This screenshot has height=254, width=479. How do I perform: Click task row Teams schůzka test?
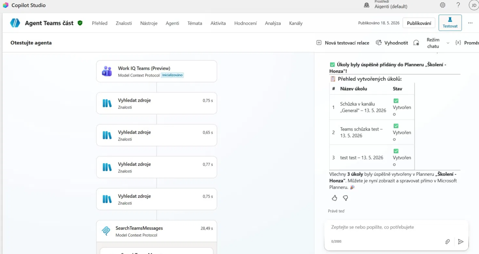pyautogui.click(x=372, y=132)
